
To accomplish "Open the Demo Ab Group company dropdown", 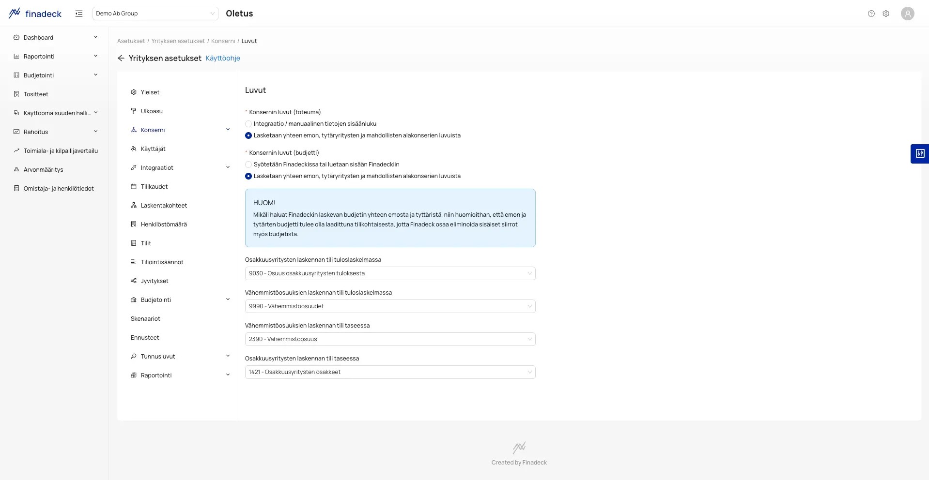I will 155,14.
